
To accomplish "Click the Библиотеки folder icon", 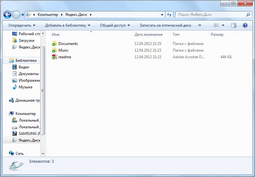I will coord(11,60).
